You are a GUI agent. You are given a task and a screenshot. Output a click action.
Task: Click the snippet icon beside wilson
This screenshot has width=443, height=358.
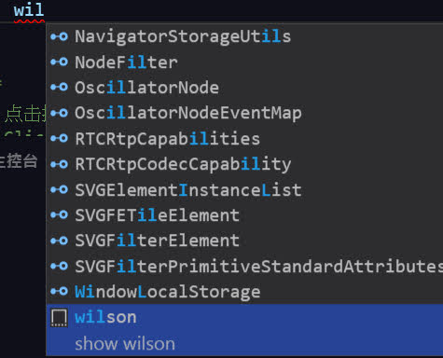[59, 318]
